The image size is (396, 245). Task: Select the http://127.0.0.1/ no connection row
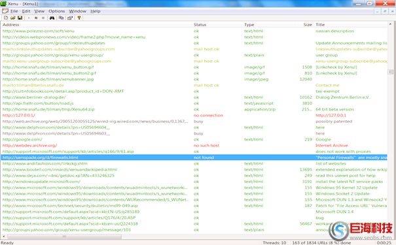(194, 116)
